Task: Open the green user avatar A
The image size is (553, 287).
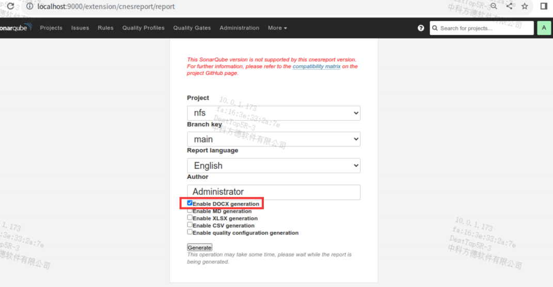Action: click(x=544, y=28)
